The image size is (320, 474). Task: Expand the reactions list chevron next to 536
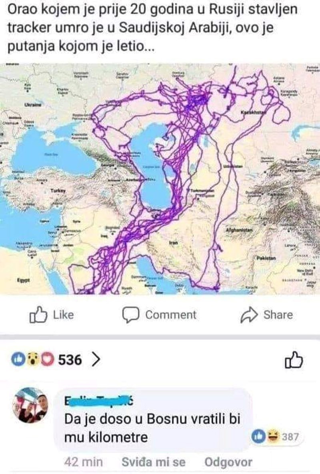pyautogui.click(x=96, y=360)
